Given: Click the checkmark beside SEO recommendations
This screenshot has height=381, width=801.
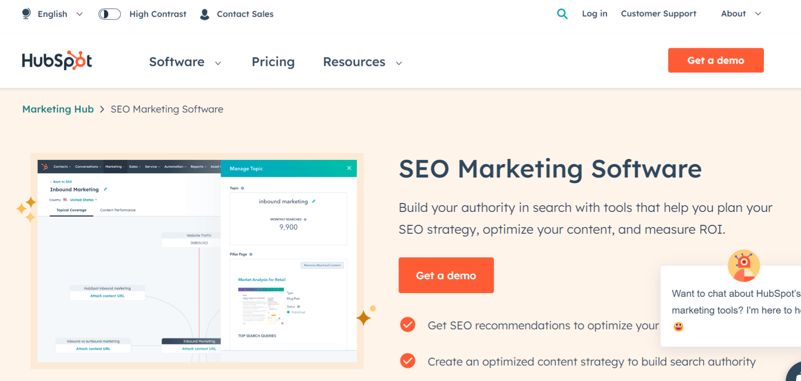Looking at the screenshot, I should pos(408,325).
